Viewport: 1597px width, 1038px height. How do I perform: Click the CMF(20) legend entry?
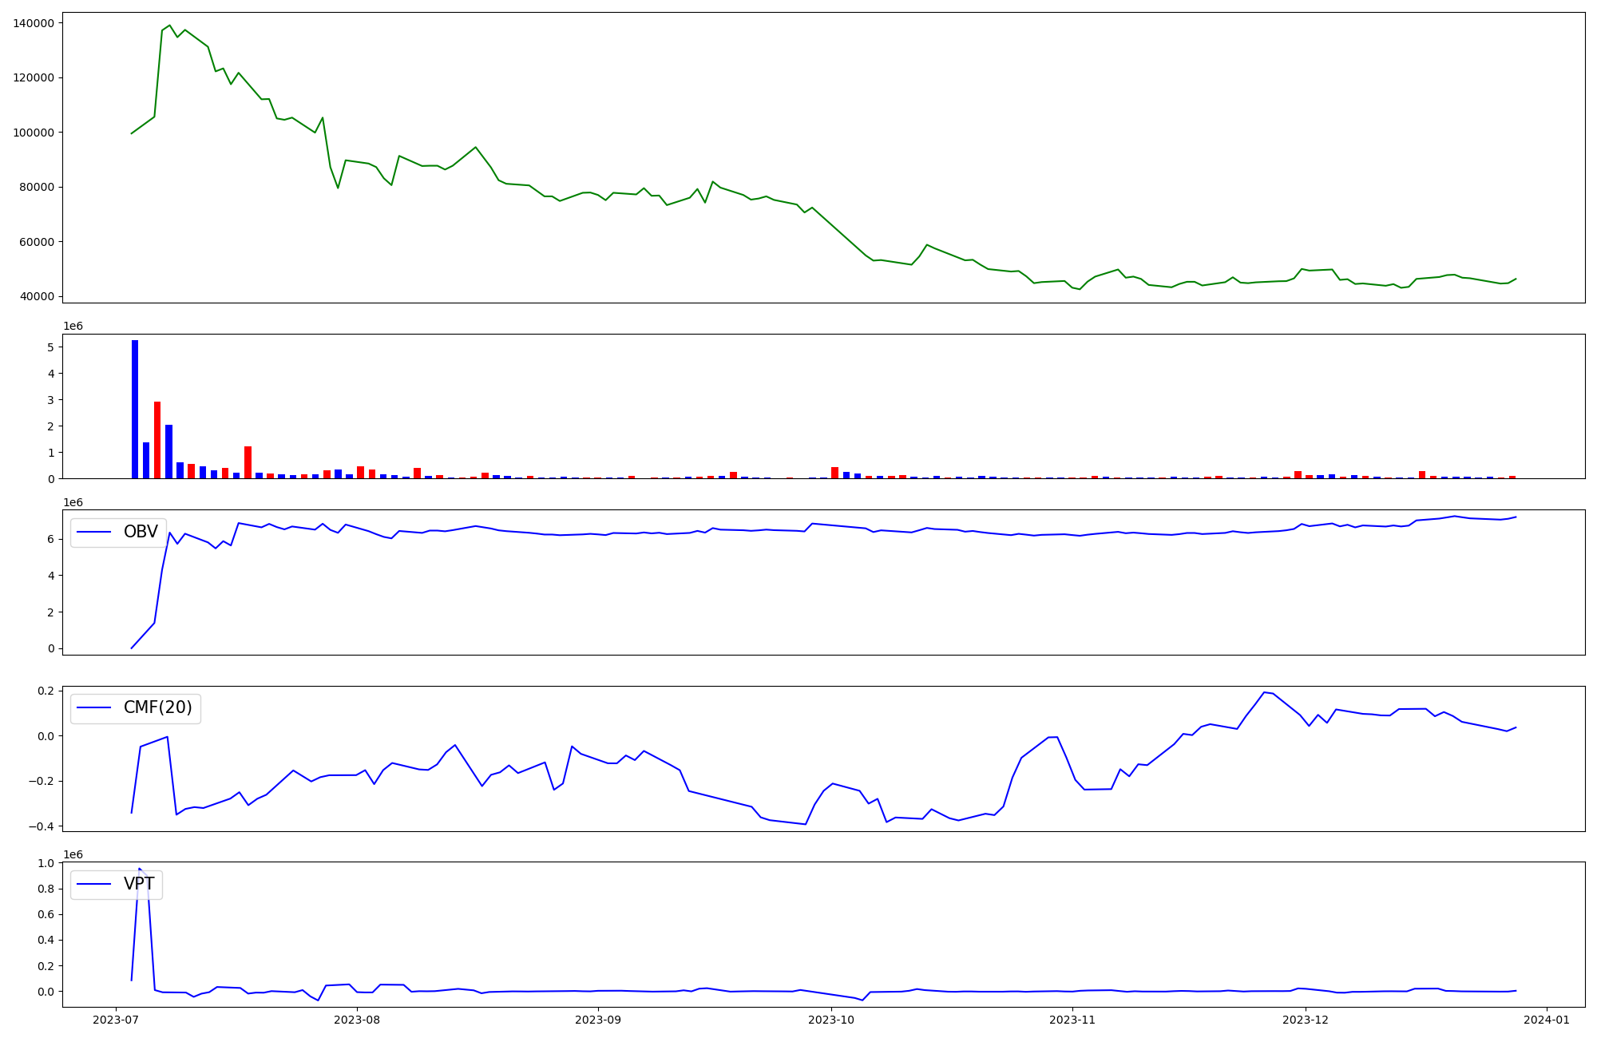(x=157, y=707)
